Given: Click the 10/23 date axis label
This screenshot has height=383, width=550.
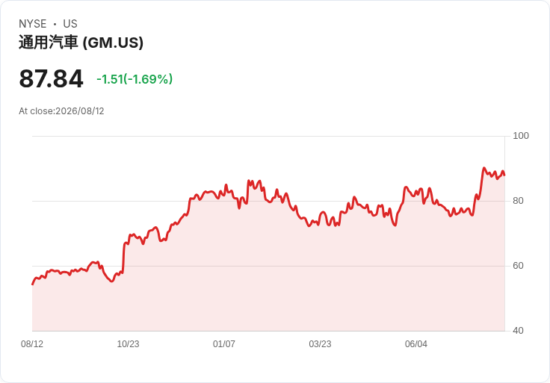Looking at the screenshot, I should click(x=128, y=344).
